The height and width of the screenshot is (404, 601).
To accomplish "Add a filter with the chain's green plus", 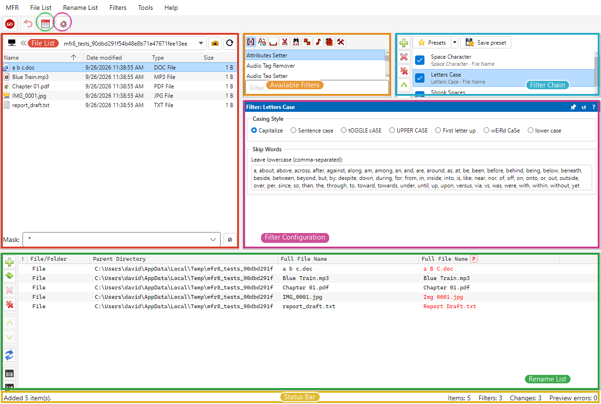I will point(404,43).
